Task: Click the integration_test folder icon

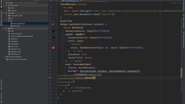Action: pos(9,16)
